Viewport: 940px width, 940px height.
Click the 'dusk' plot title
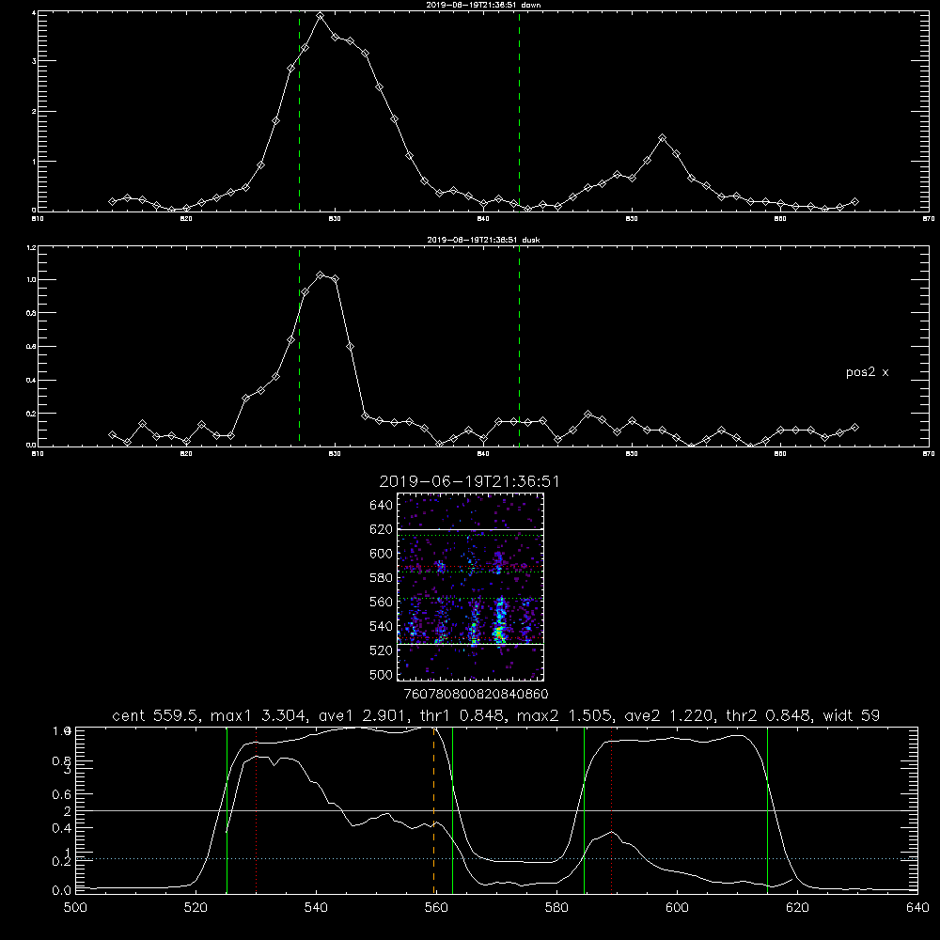pyautogui.click(x=483, y=240)
